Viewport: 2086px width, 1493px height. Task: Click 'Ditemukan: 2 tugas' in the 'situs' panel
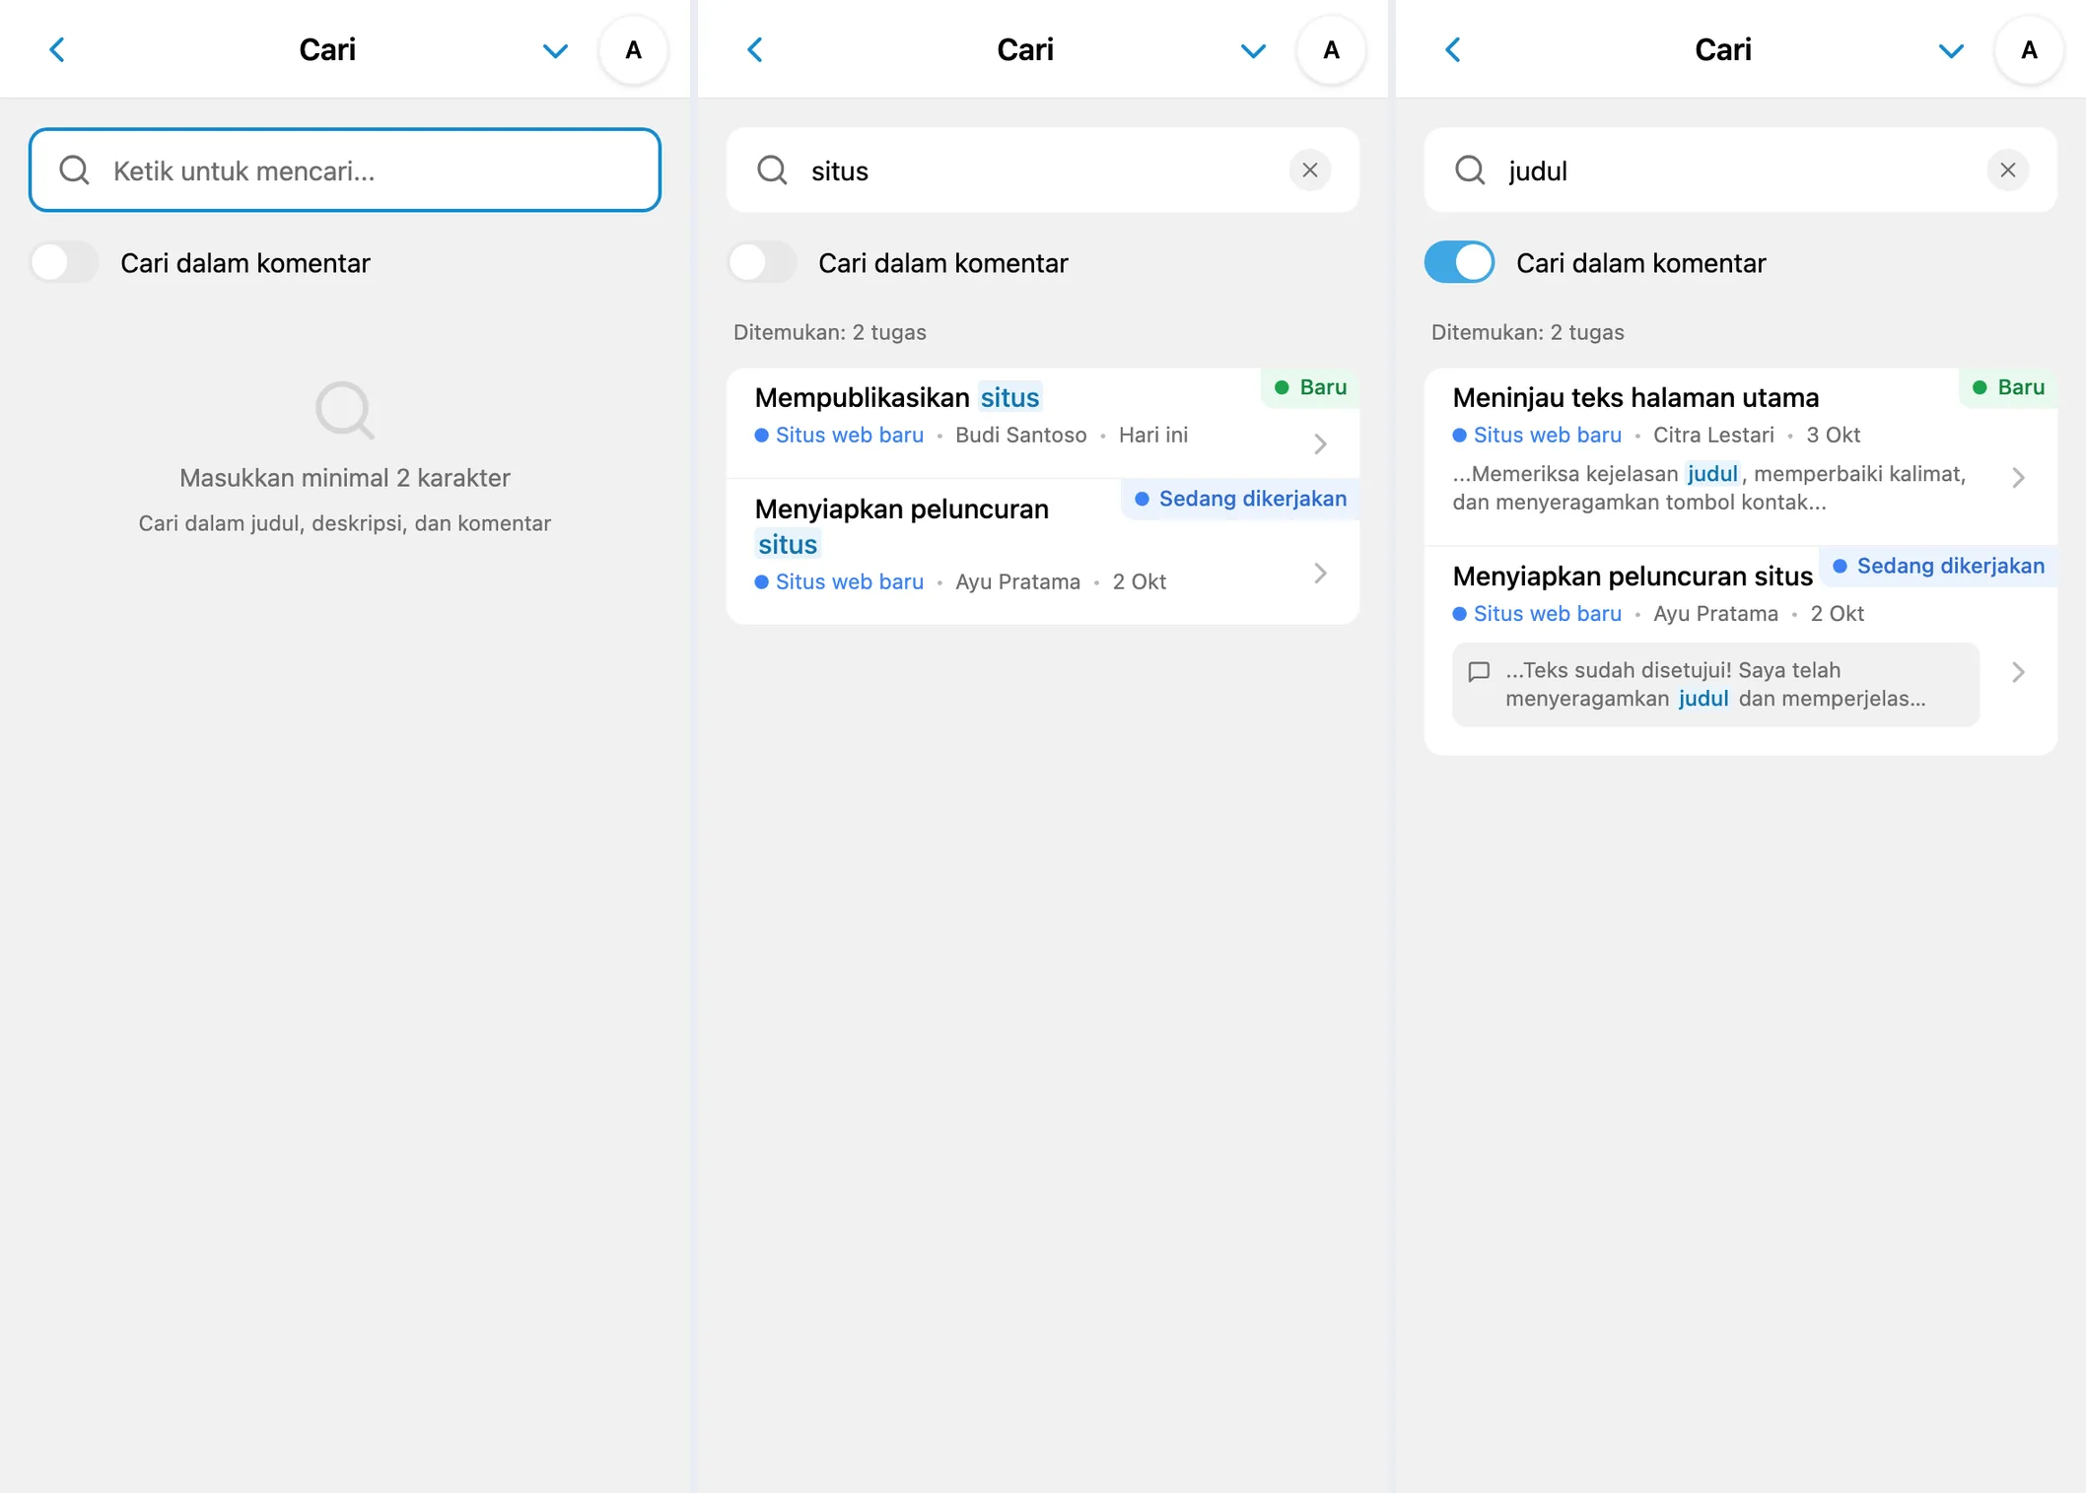tap(830, 332)
